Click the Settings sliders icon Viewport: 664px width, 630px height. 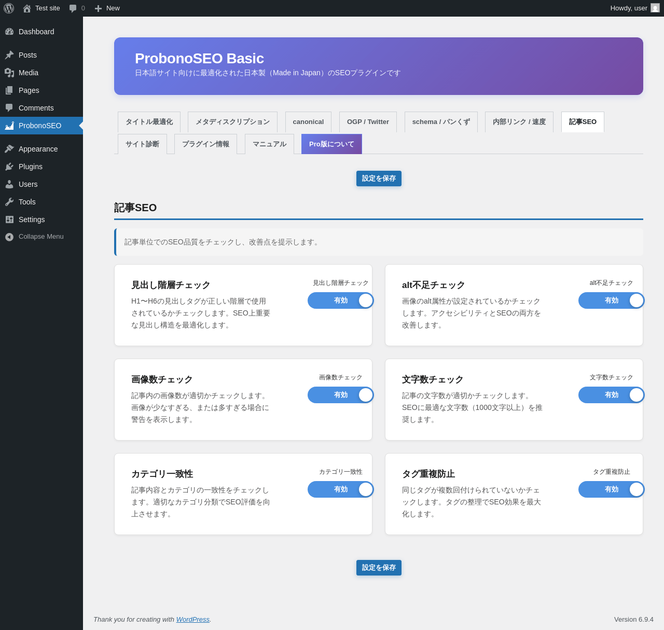click(x=9, y=220)
